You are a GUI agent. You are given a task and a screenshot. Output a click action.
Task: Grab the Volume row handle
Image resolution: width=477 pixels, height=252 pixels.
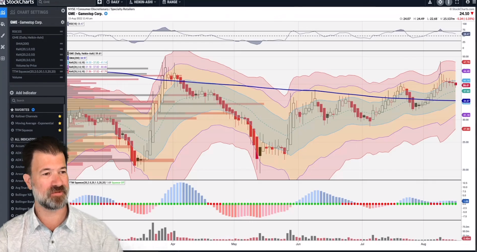pos(61,77)
